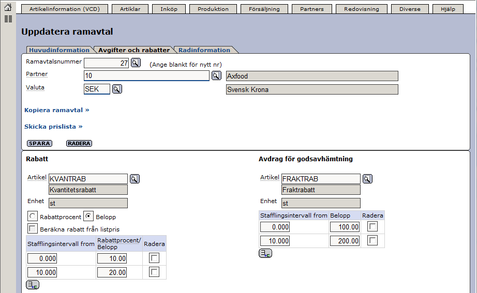Add new row under Rabatt table

pos(33,285)
